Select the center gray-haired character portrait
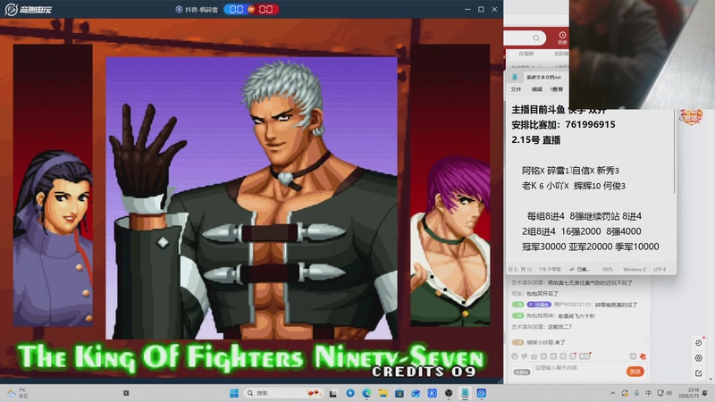This screenshot has height=402, width=715. coord(251,198)
